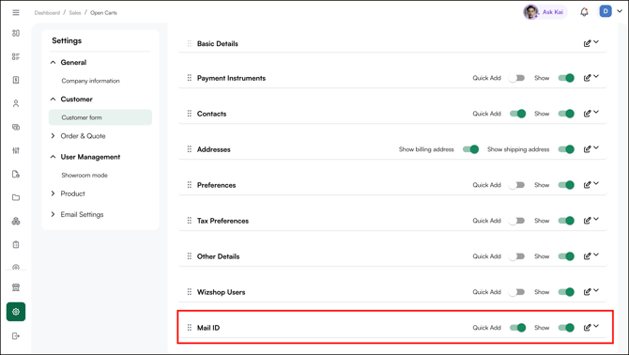Enable Quick Add for Payment Instruments
The height and width of the screenshot is (355, 629).
[x=516, y=78]
